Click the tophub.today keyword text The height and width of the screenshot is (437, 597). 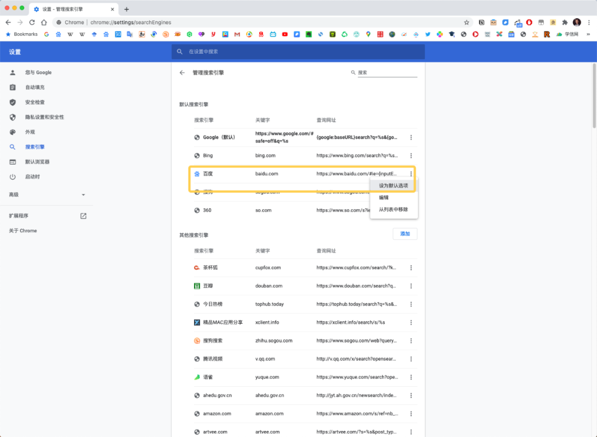269,304
